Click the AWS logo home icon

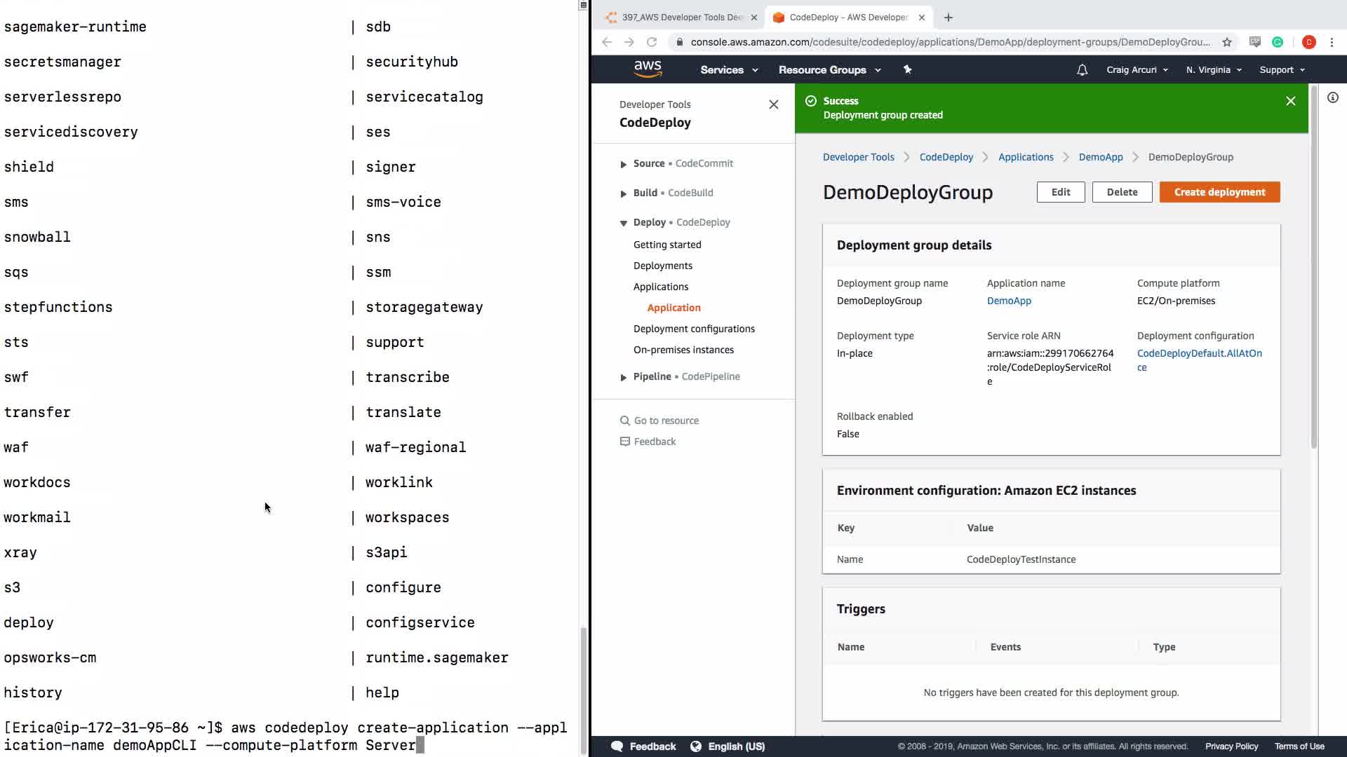[x=648, y=69]
